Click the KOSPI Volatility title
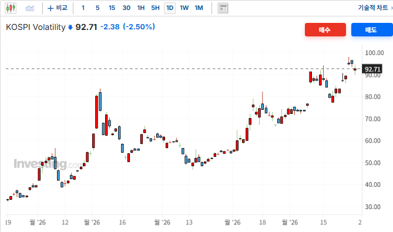 36,27
